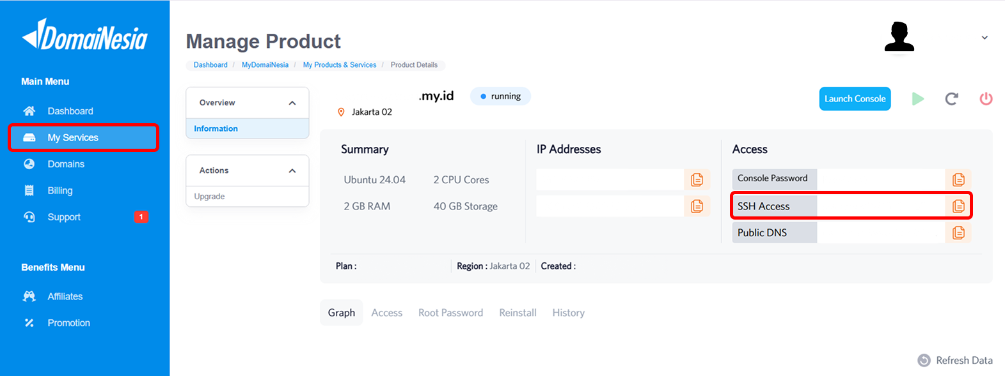Collapse the Overview section
Screen dimensions: 1005x376
tap(292, 103)
